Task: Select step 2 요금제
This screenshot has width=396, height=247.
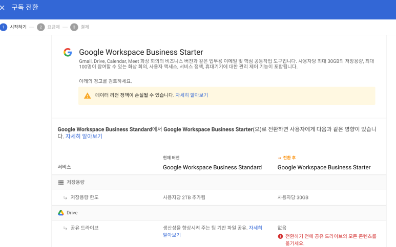Action: tap(48, 27)
